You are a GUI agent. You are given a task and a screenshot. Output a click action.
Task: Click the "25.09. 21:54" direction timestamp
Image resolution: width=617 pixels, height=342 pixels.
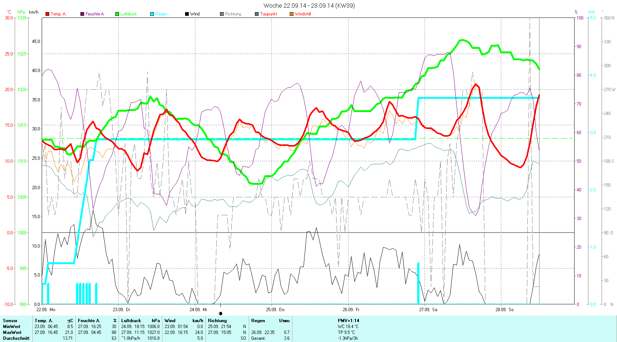(220, 327)
